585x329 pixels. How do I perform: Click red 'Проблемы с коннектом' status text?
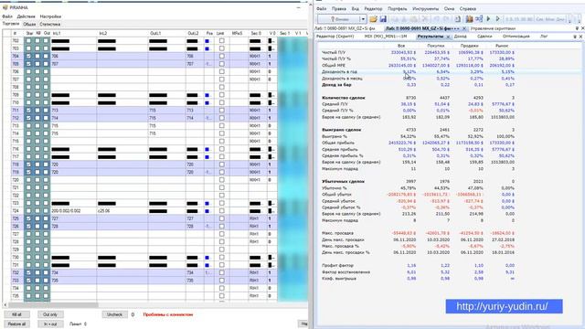pos(168,314)
